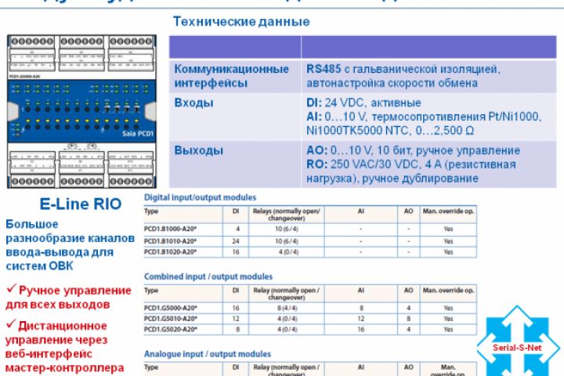The image size is (564, 376).
Task: Click the Serial-S-Net arrows logo
Action: 518,341
